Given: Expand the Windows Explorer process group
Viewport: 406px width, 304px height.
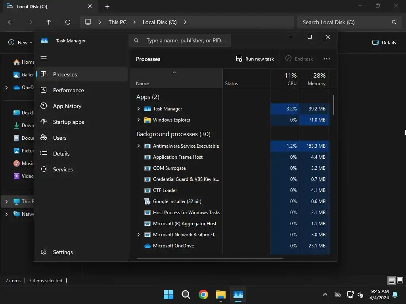Looking at the screenshot, I should coord(138,120).
